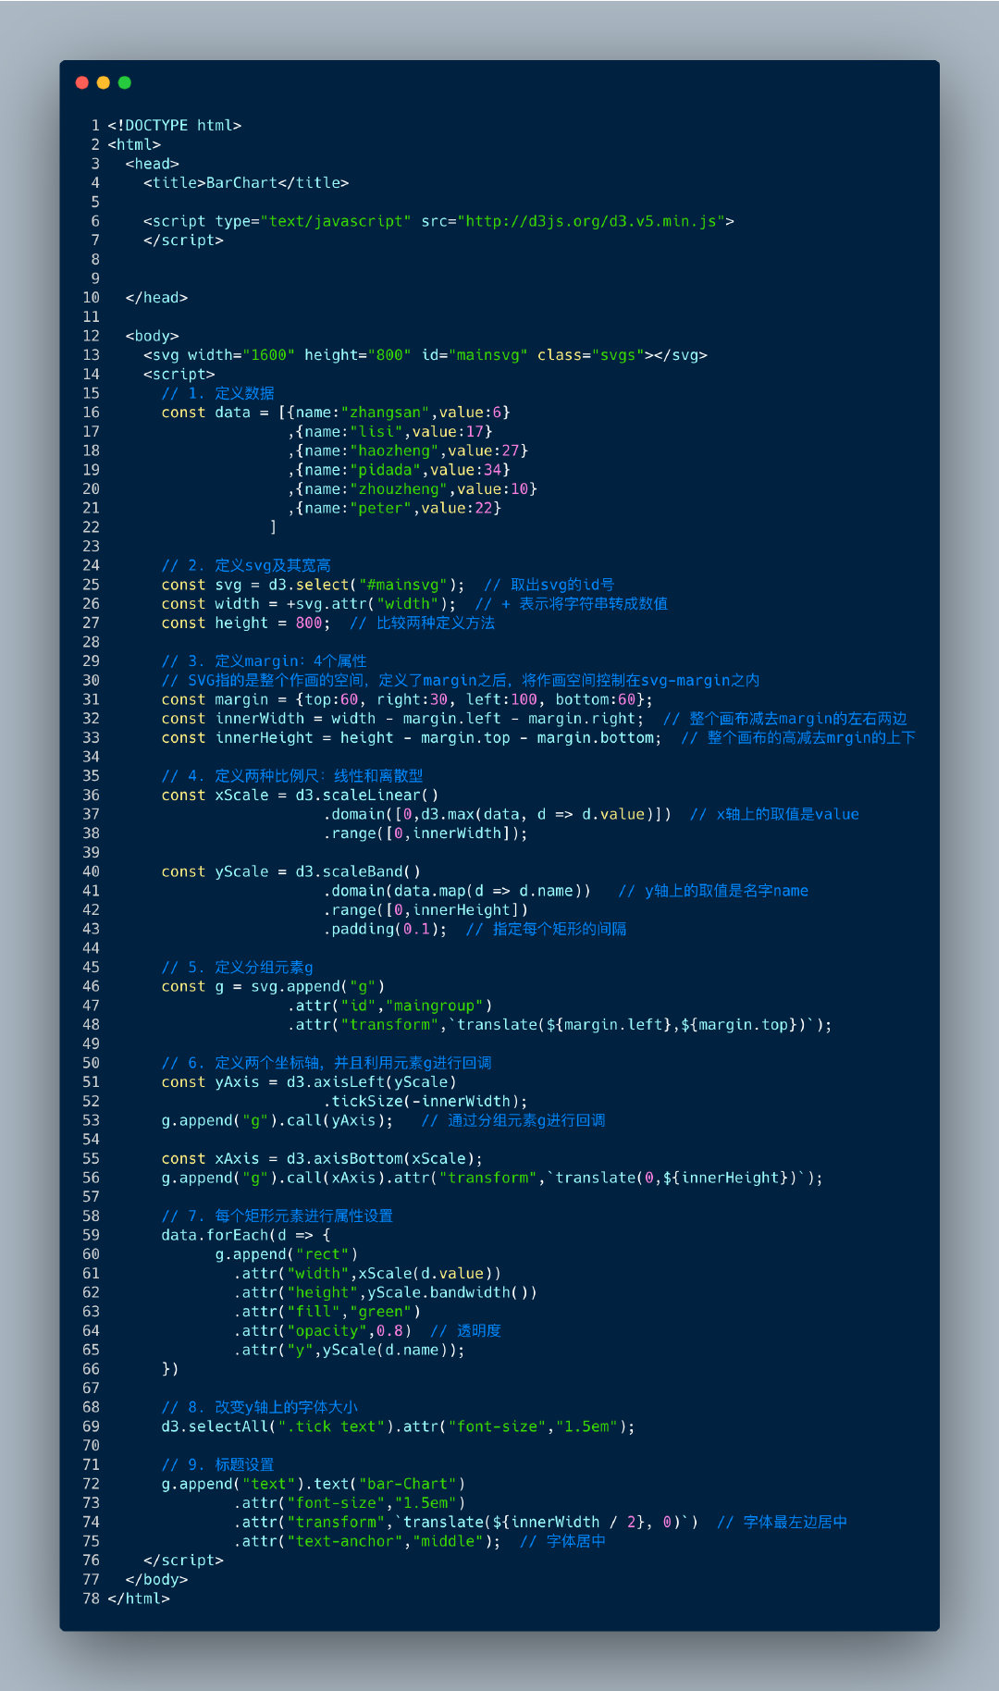Click the comment "// 3. 定义margin: 4个属性"
Viewport: 999px width, 1691px height.
264,660
